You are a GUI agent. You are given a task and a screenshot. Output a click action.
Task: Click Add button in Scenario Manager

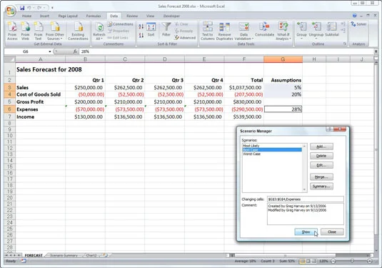click(x=321, y=147)
